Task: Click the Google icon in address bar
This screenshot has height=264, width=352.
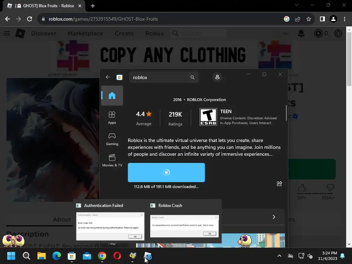Action: tap(286, 19)
